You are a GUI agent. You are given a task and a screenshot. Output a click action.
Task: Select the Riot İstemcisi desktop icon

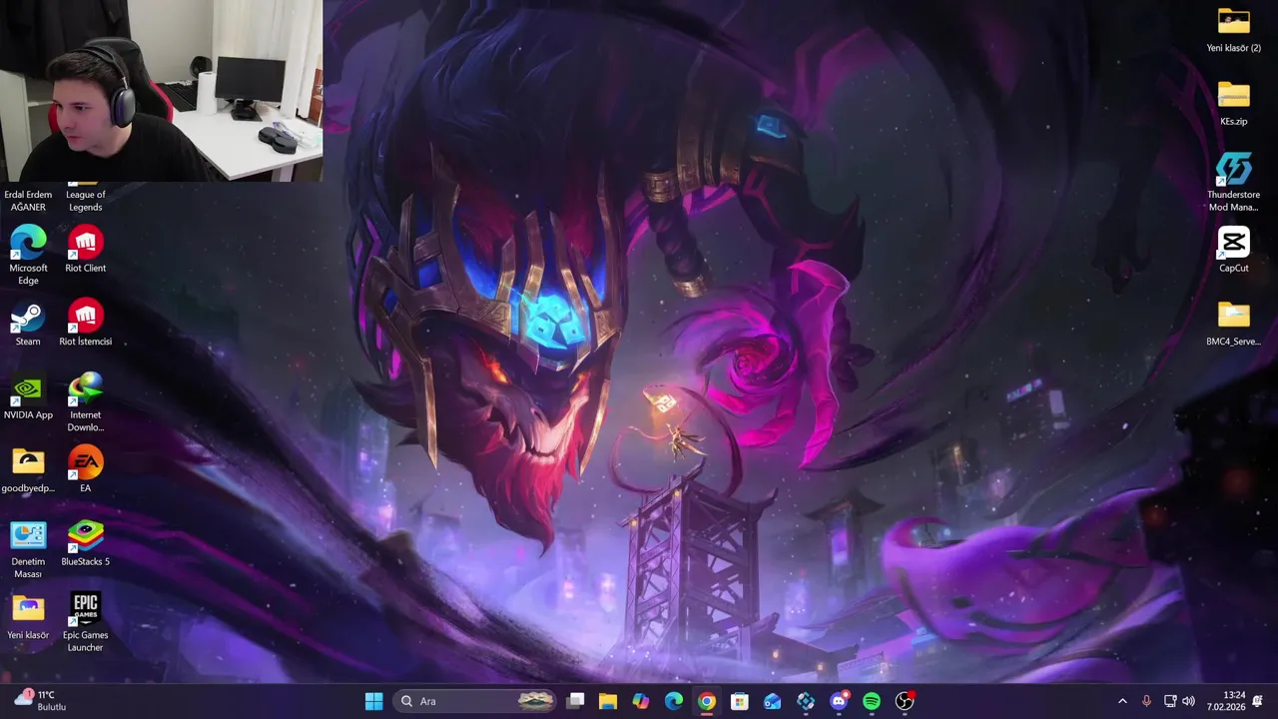pos(86,317)
